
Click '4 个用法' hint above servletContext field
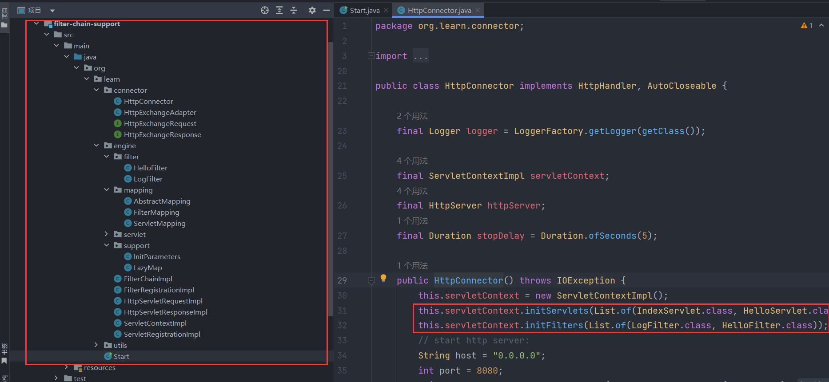[412, 161]
